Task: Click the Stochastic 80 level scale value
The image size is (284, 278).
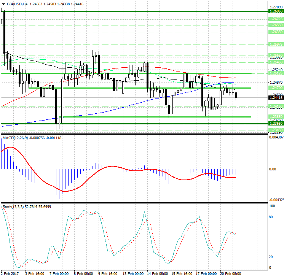Action: click(271, 218)
